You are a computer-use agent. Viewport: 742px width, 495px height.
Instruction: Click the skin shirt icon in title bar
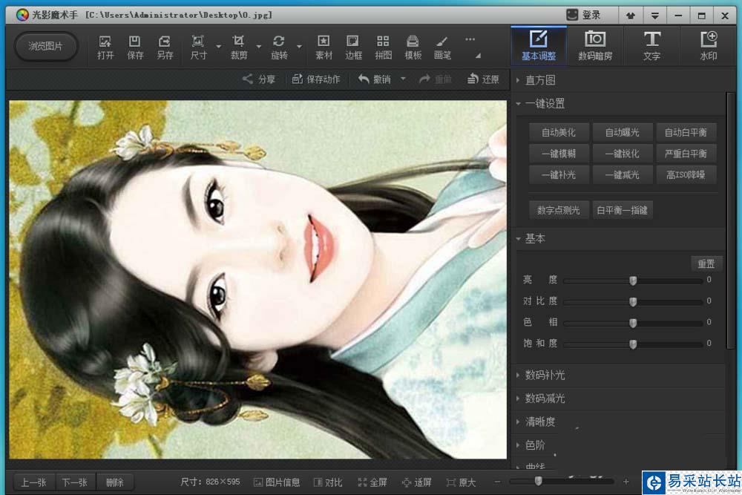[x=631, y=16]
